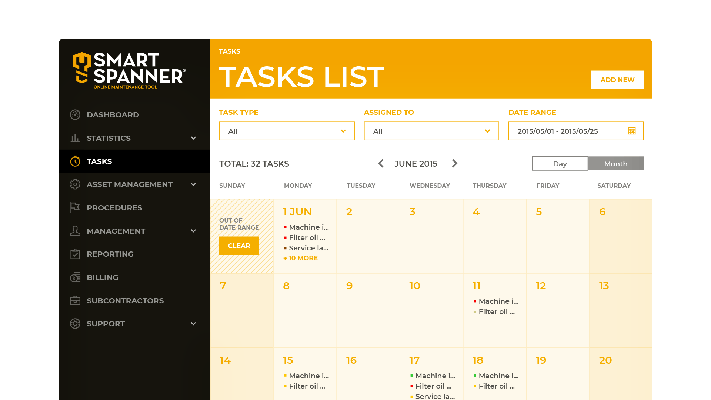Open Filter oil task on 1 Jun

pyautogui.click(x=304, y=237)
